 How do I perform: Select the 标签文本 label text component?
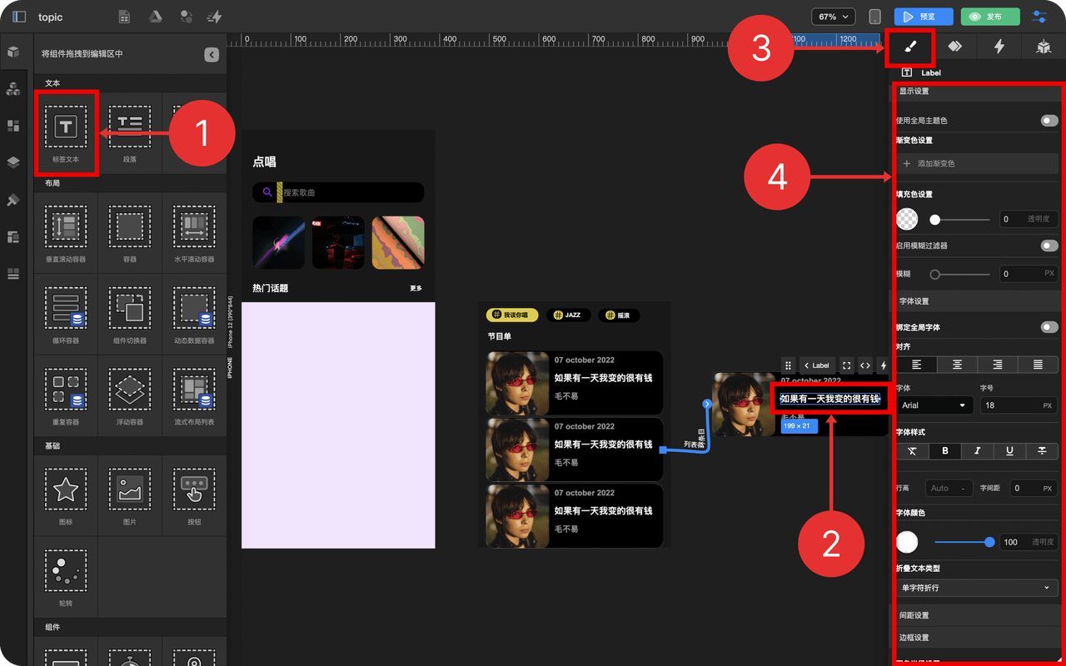tap(66, 133)
